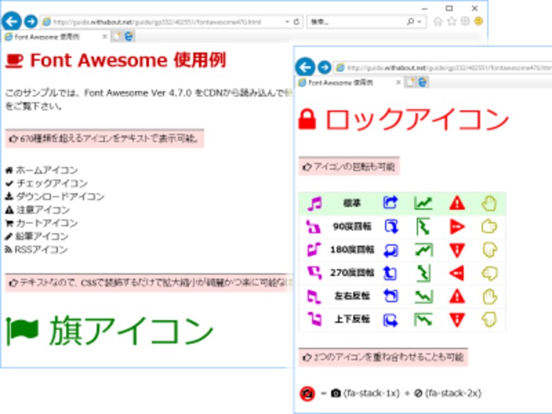The height and width of the screenshot is (414, 552).
Task: Click the red 'ロックアイコン' heading
Action: (x=417, y=119)
